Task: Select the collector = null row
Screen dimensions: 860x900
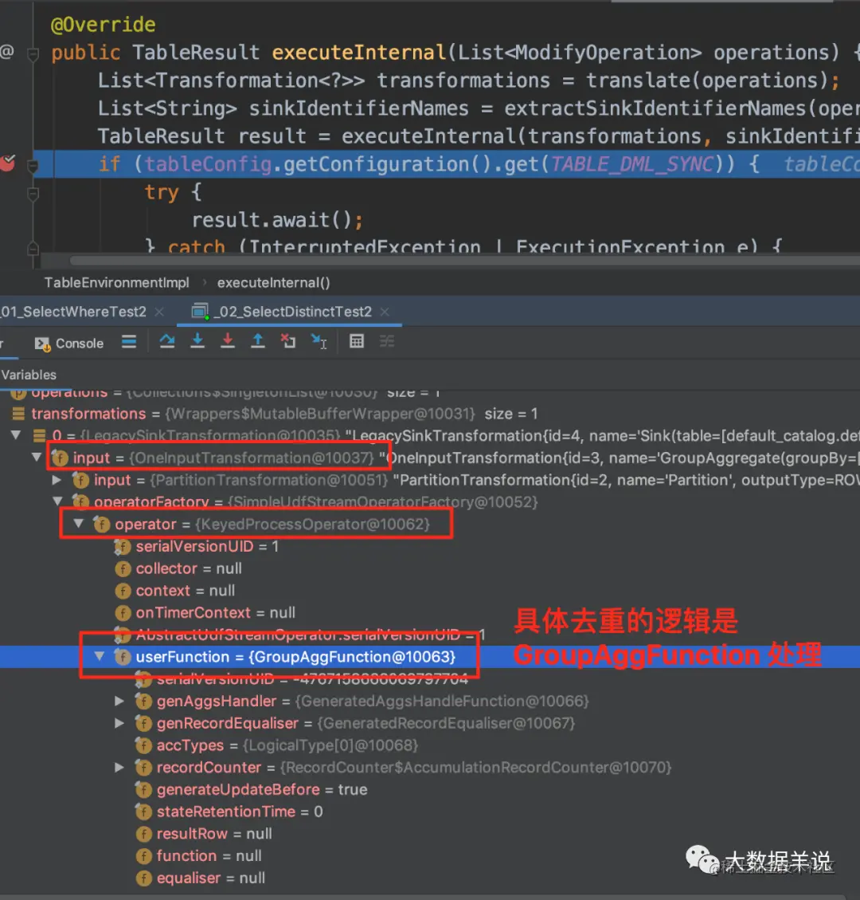Action: click(430, 568)
